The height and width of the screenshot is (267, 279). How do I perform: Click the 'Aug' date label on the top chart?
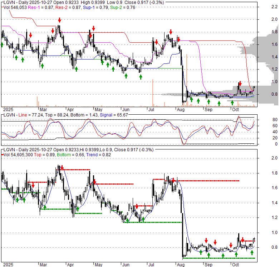[181, 110]
